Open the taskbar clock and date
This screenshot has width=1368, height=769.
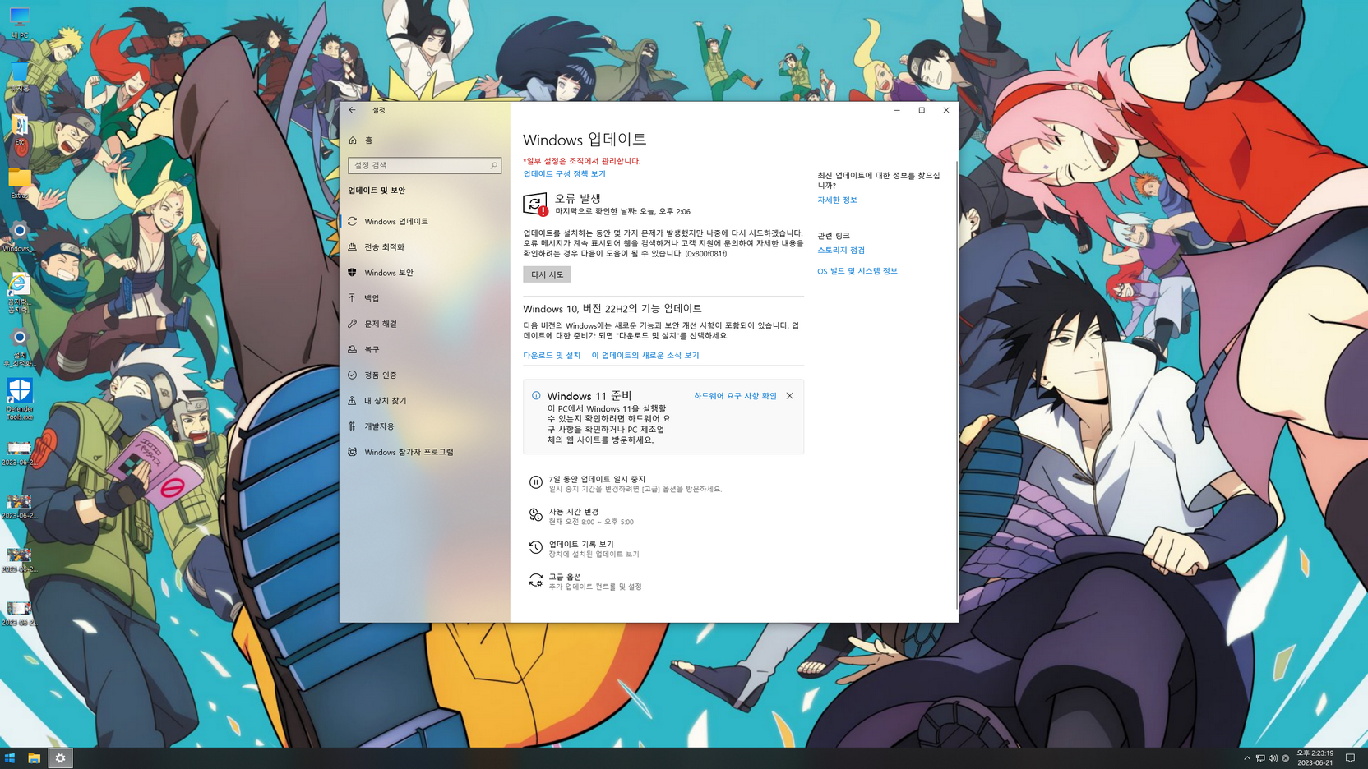[1315, 758]
